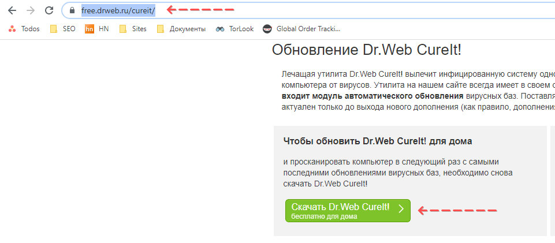The image size is (555, 243).
Task: Open the Документы bookmarks folder
Action: (x=181, y=29)
